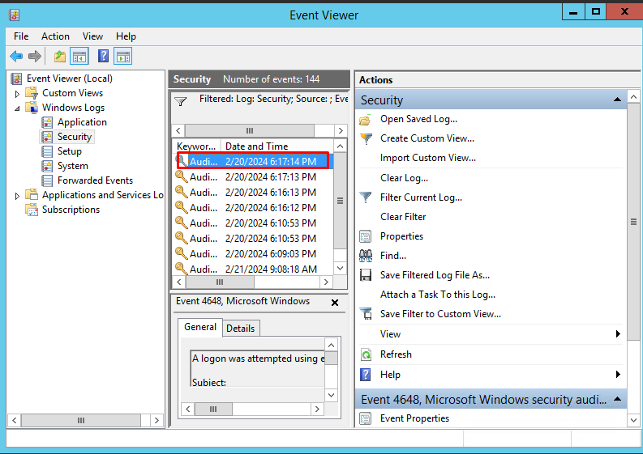Click the blue Help toolbar icon
The width and height of the screenshot is (643, 454).
[x=104, y=56]
